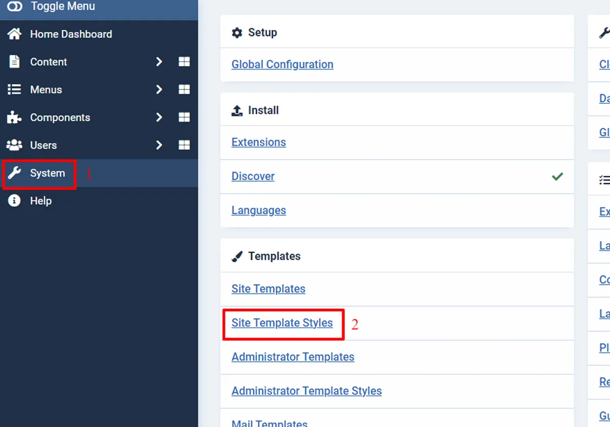
Task: Open Content dashboard grid icon
Action: 184,62
